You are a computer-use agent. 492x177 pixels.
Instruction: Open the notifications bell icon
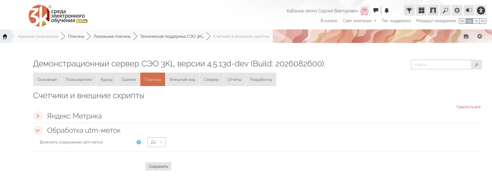click(387, 11)
